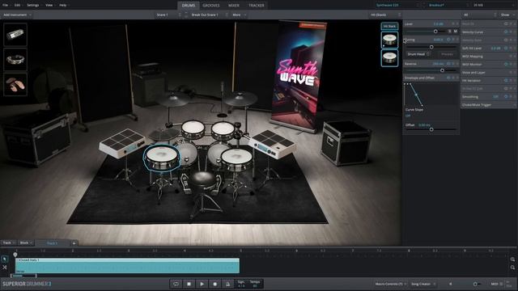Adjust the Tuning slider

[431, 47]
